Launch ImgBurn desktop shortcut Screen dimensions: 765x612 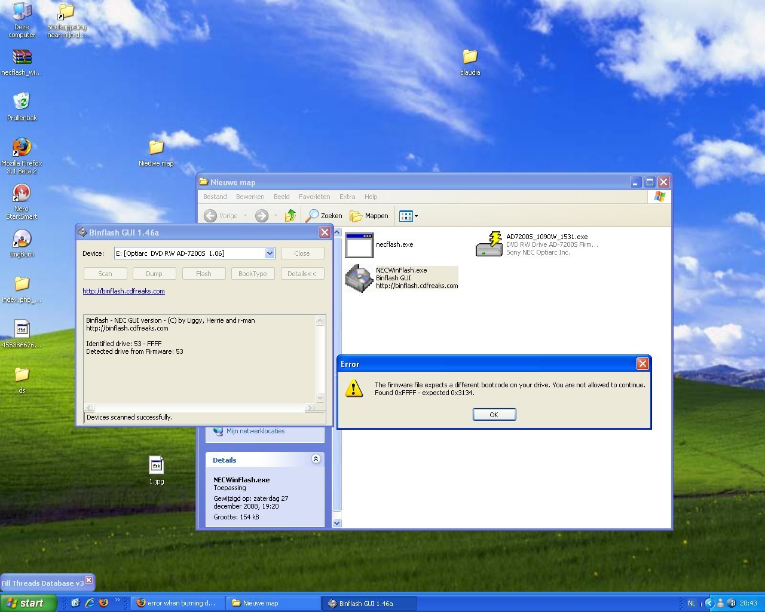[x=22, y=243]
